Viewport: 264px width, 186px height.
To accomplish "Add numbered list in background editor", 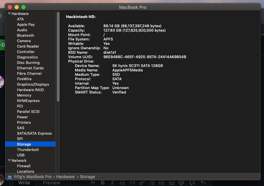I will click(162, 183).
